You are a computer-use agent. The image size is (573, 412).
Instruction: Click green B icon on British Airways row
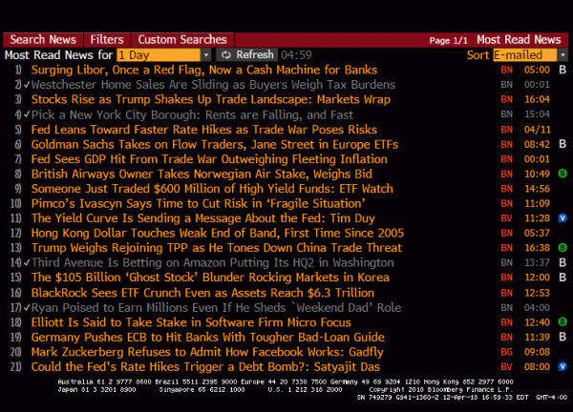pos(562,174)
